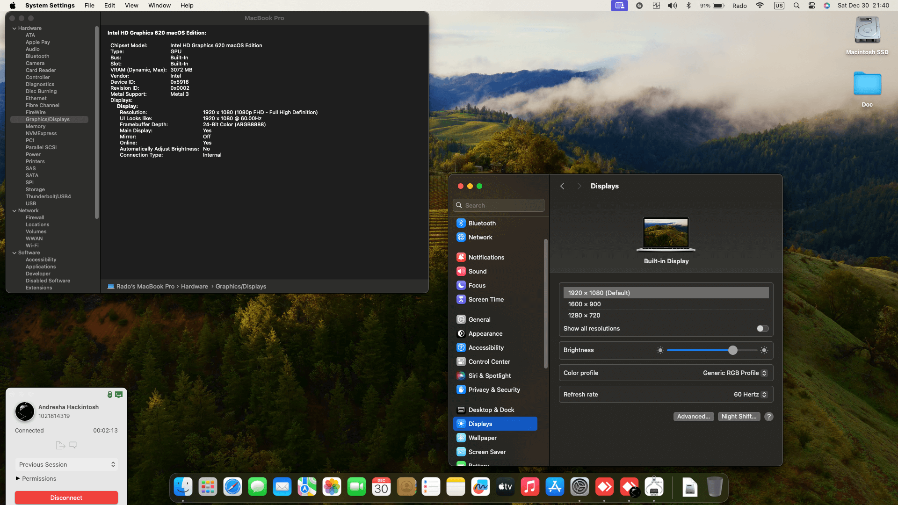The width and height of the screenshot is (898, 505).
Task: Click the help question mark button
Action: pos(768,416)
